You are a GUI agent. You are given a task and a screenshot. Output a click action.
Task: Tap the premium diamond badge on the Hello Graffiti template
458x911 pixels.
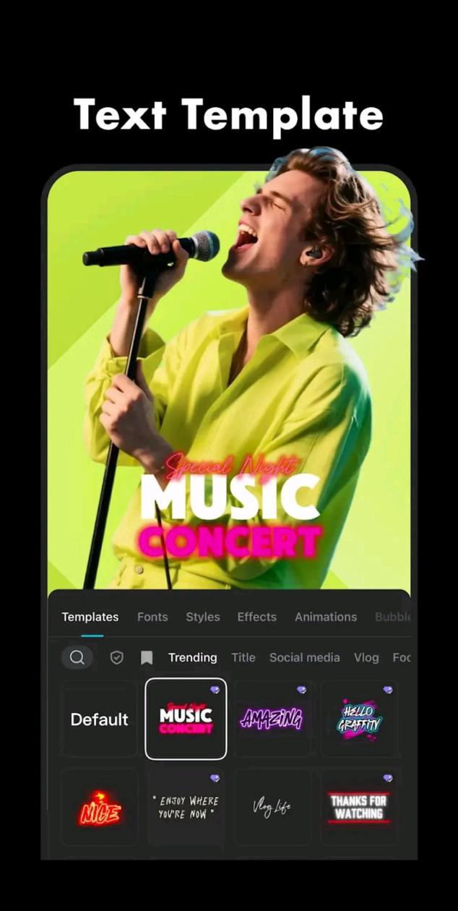click(388, 690)
